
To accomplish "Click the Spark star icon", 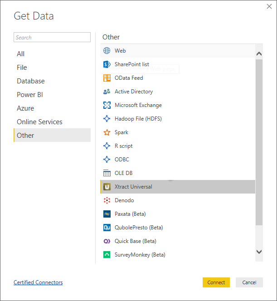I will coord(107,132).
